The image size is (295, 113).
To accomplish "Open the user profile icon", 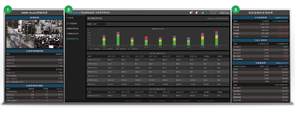I will pyautogui.click(x=203, y=13).
